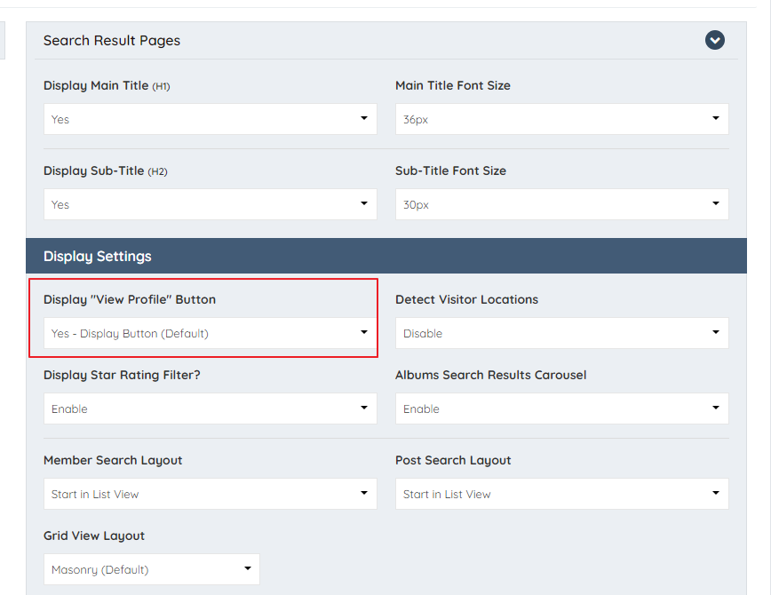Click the circular chevron icon on header
This screenshot has width=771, height=595.
pos(715,40)
